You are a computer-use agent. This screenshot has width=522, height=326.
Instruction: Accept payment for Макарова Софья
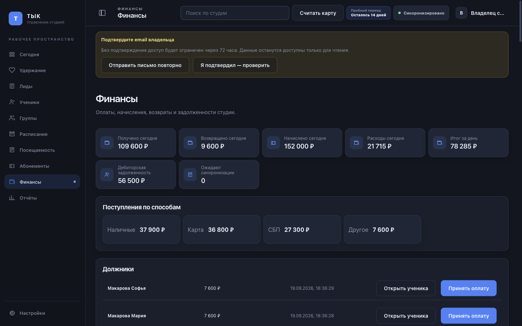[x=469, y=288]
